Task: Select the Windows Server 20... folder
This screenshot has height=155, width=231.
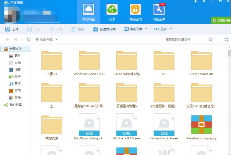Action: click(89, 63)
